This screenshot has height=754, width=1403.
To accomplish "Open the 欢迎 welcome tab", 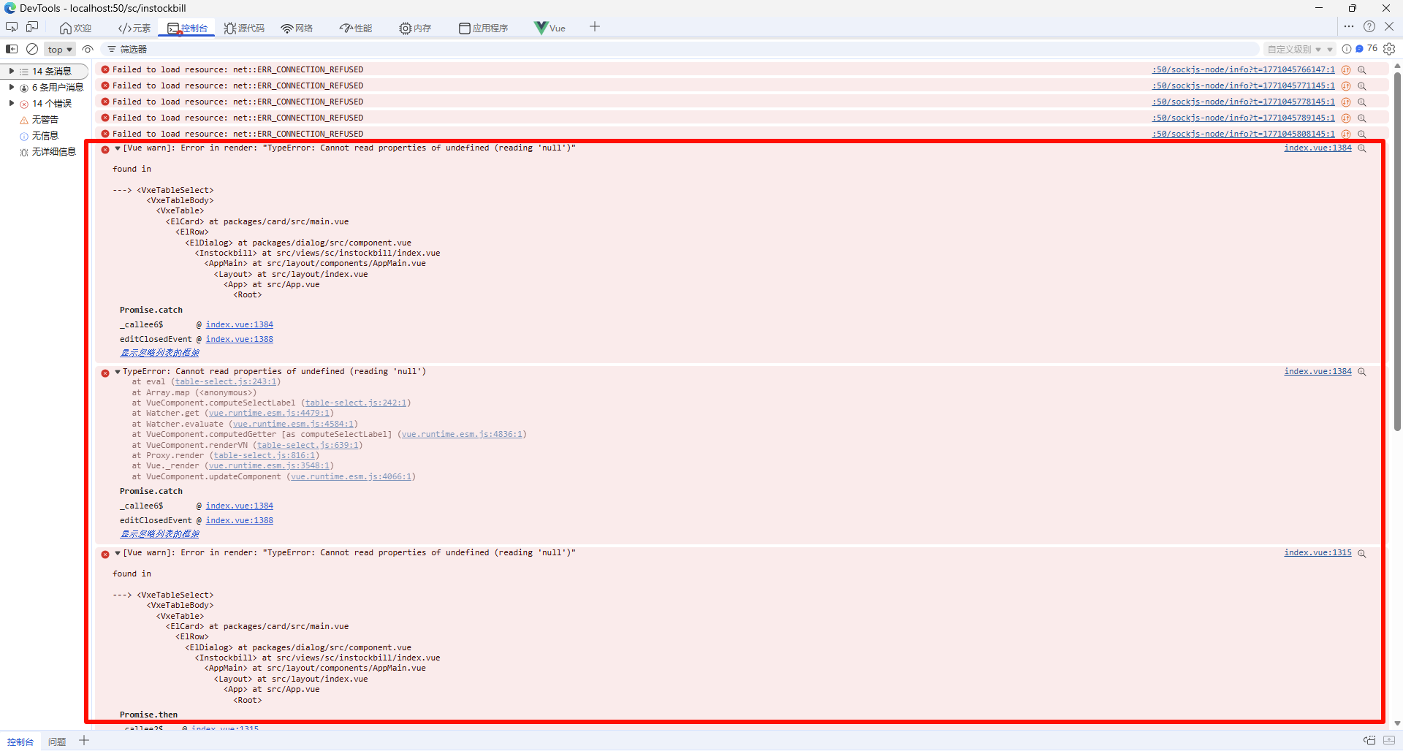I will [75, 28].
